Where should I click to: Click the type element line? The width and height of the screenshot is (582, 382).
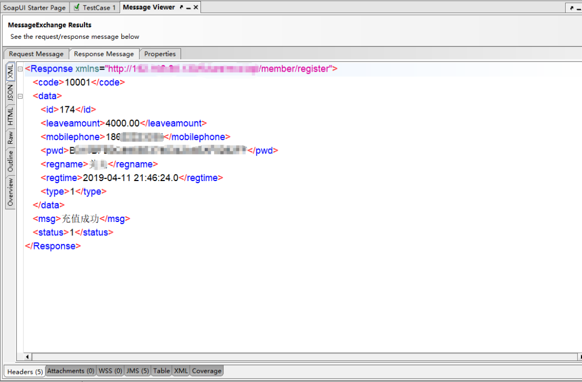[73, 192]
